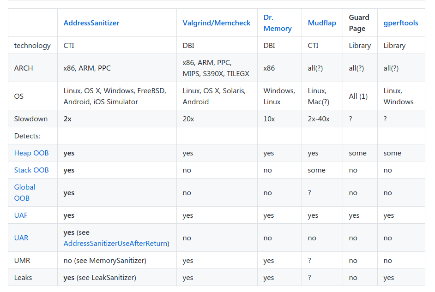The width and height of the screenshot is (435, 292).
Task: Click the UAF row link
Action: click(x=21, y=215)
